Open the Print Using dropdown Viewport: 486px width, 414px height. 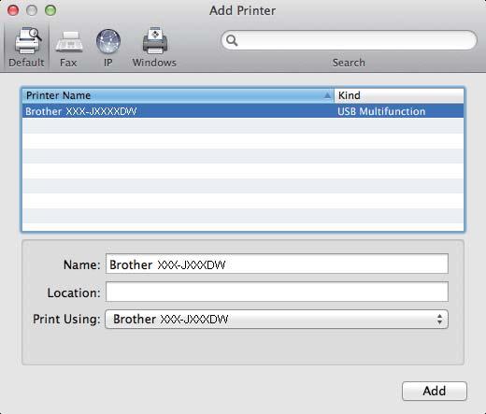tap(277, 319)
